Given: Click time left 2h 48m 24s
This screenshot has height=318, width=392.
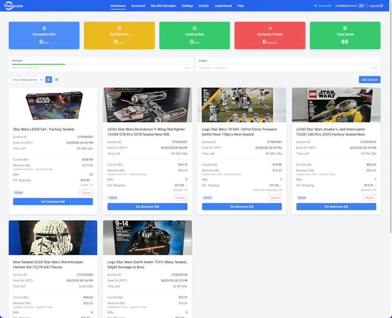Looking at the screenshot, I should point(85,148).
